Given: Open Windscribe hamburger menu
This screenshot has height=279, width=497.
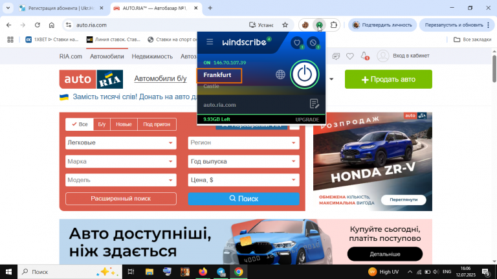Looking at the screenshot, I should [210, 42].
